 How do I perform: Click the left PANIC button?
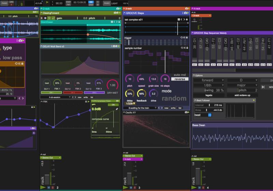tap(5, 3)
